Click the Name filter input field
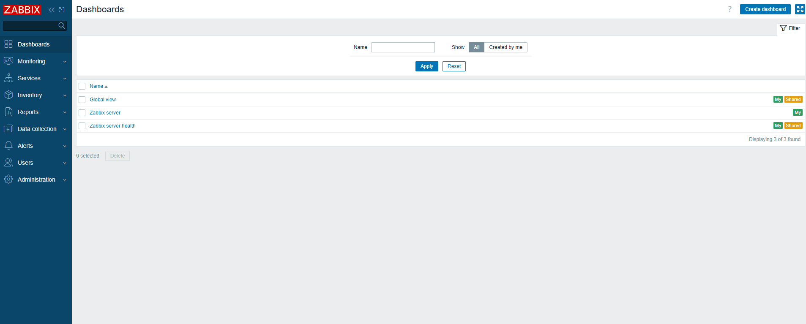This screenshot has height=324, width=806. click(403, 47)
